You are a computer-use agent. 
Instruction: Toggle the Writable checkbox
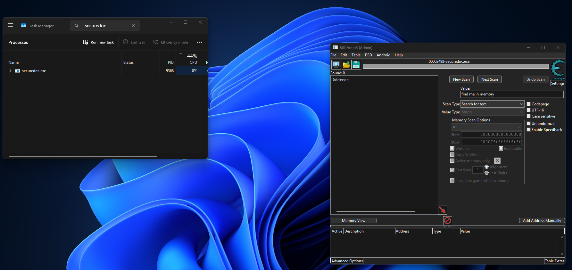(452, 149)
